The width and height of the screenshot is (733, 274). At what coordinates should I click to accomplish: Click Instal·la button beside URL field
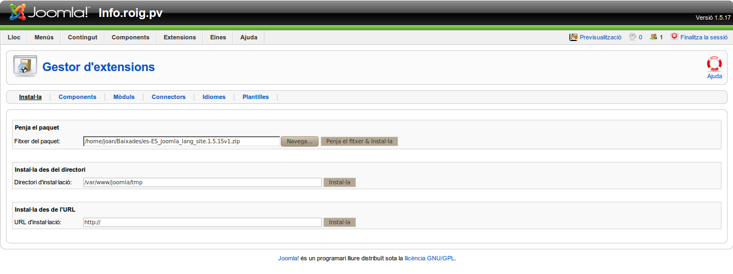click(340, 222)
